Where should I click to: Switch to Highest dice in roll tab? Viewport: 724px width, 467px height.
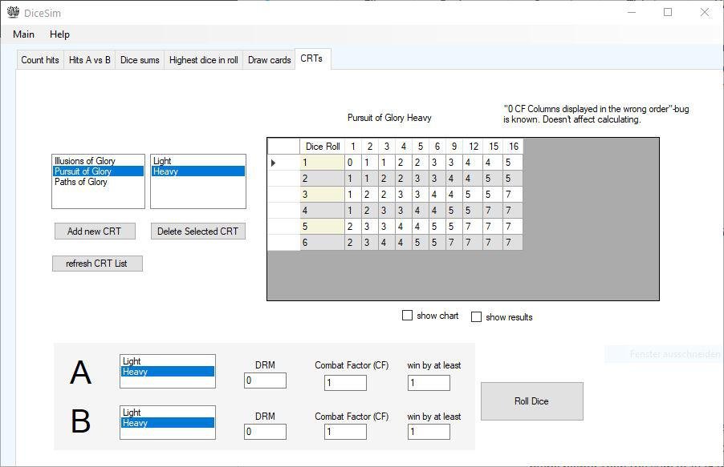tap(204, 60)
